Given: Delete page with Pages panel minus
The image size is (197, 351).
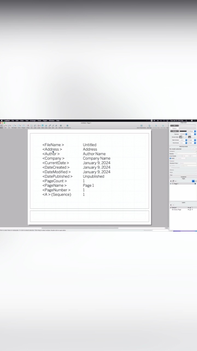Looking at the screenshot, I should 176,181.
